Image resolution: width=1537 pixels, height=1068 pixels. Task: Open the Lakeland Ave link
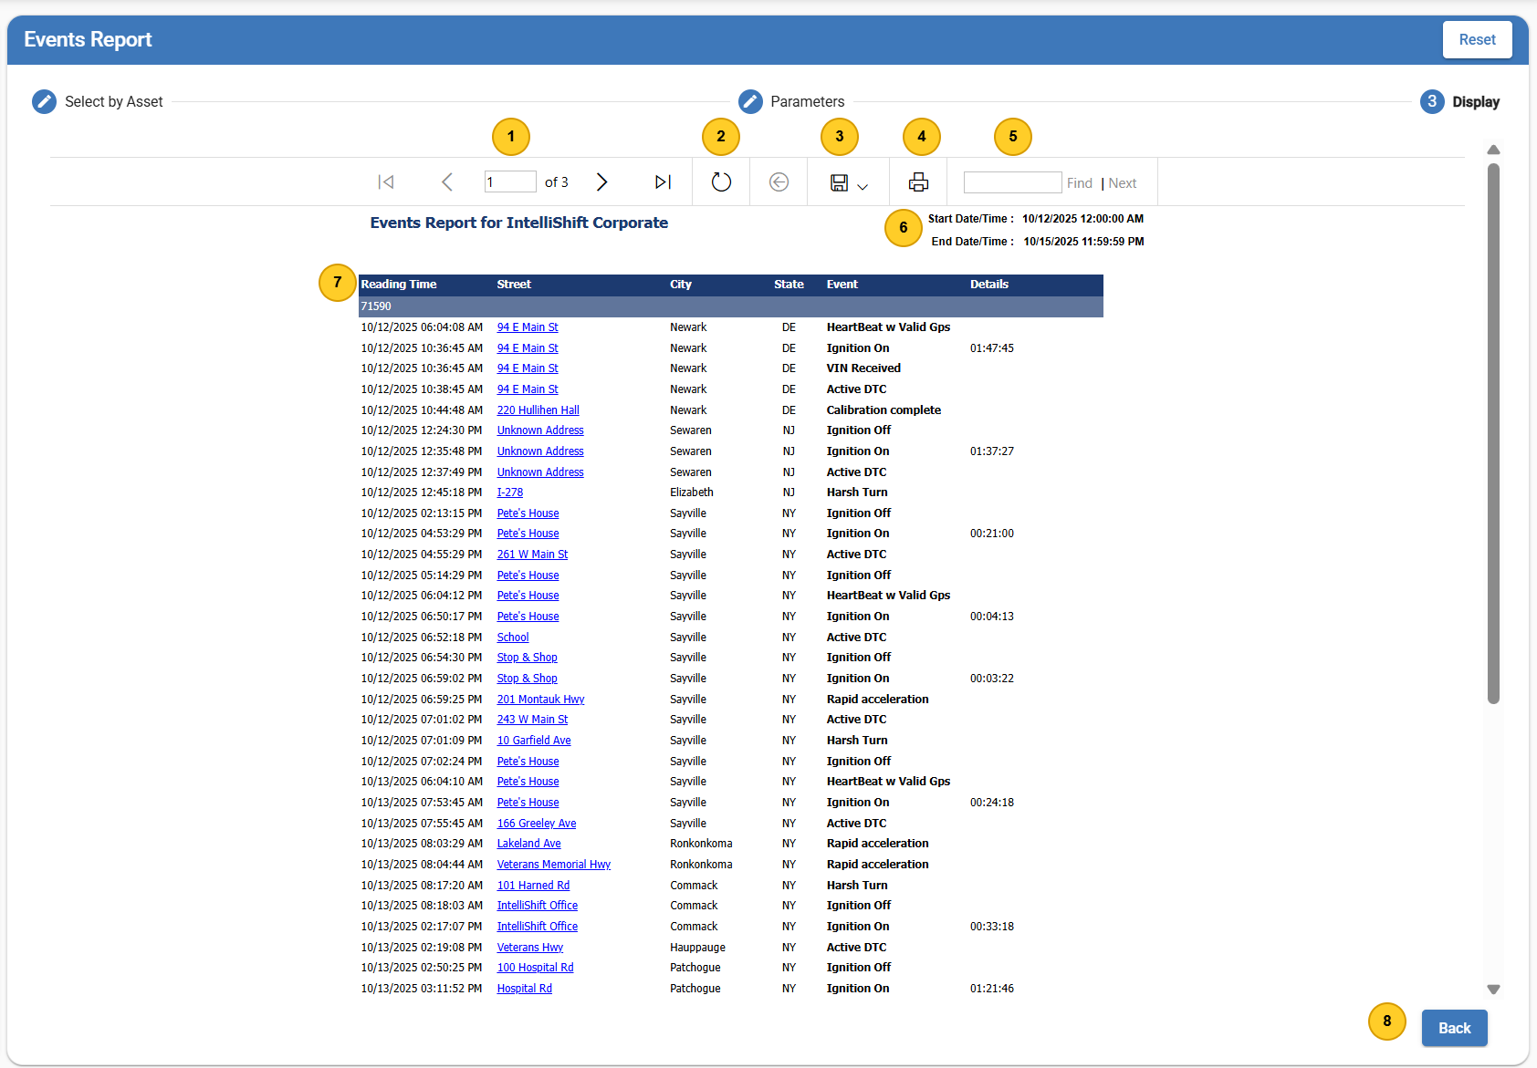click(528, 844)
